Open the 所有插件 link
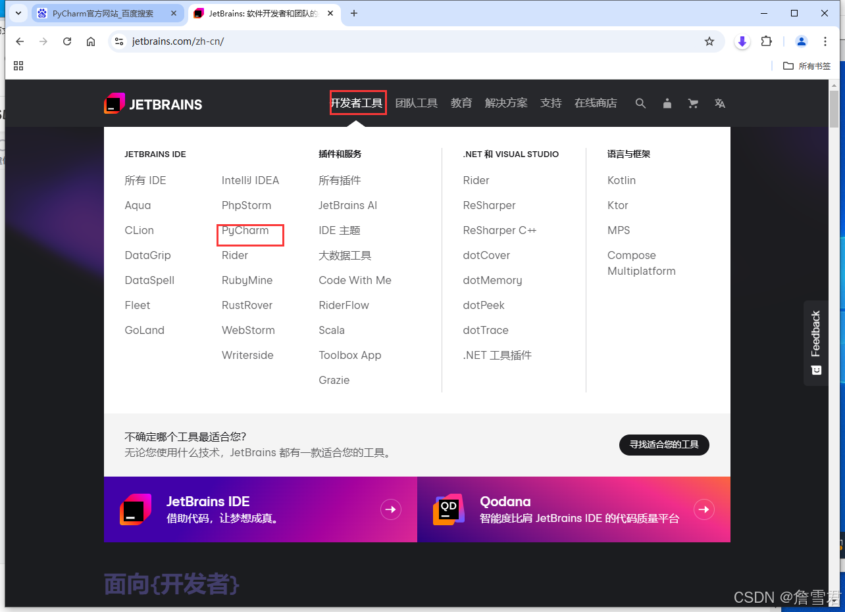Viewport: 845px width, 612px height. 340,181
